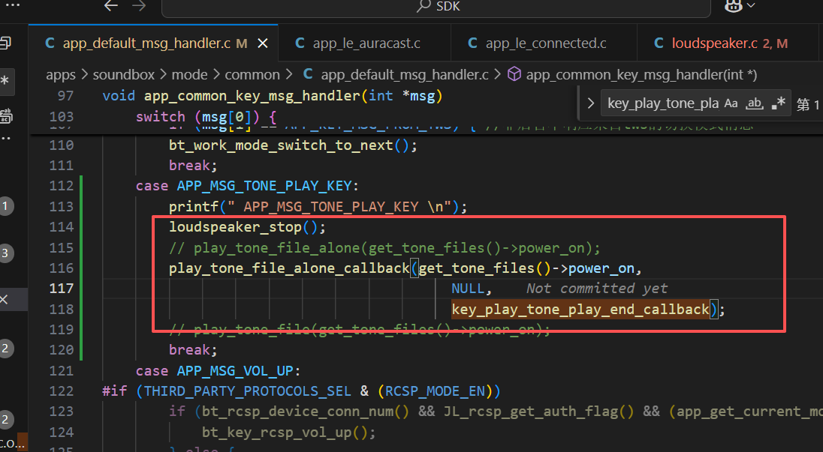Jump to sticky line "void app_common_key_msg_handler(int *msg)"

pos(273,96)
